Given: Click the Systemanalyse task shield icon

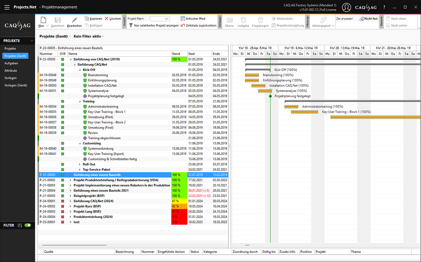Looking at the screenshot, I should (x=85, y=91).
